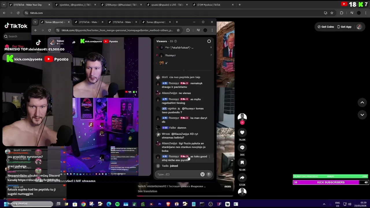Show hidden system tray icons chevron

(x=324, y=204)
